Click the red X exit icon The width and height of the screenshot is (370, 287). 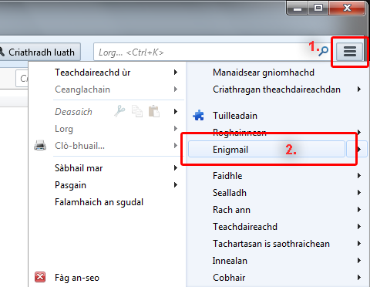point(40,277)
